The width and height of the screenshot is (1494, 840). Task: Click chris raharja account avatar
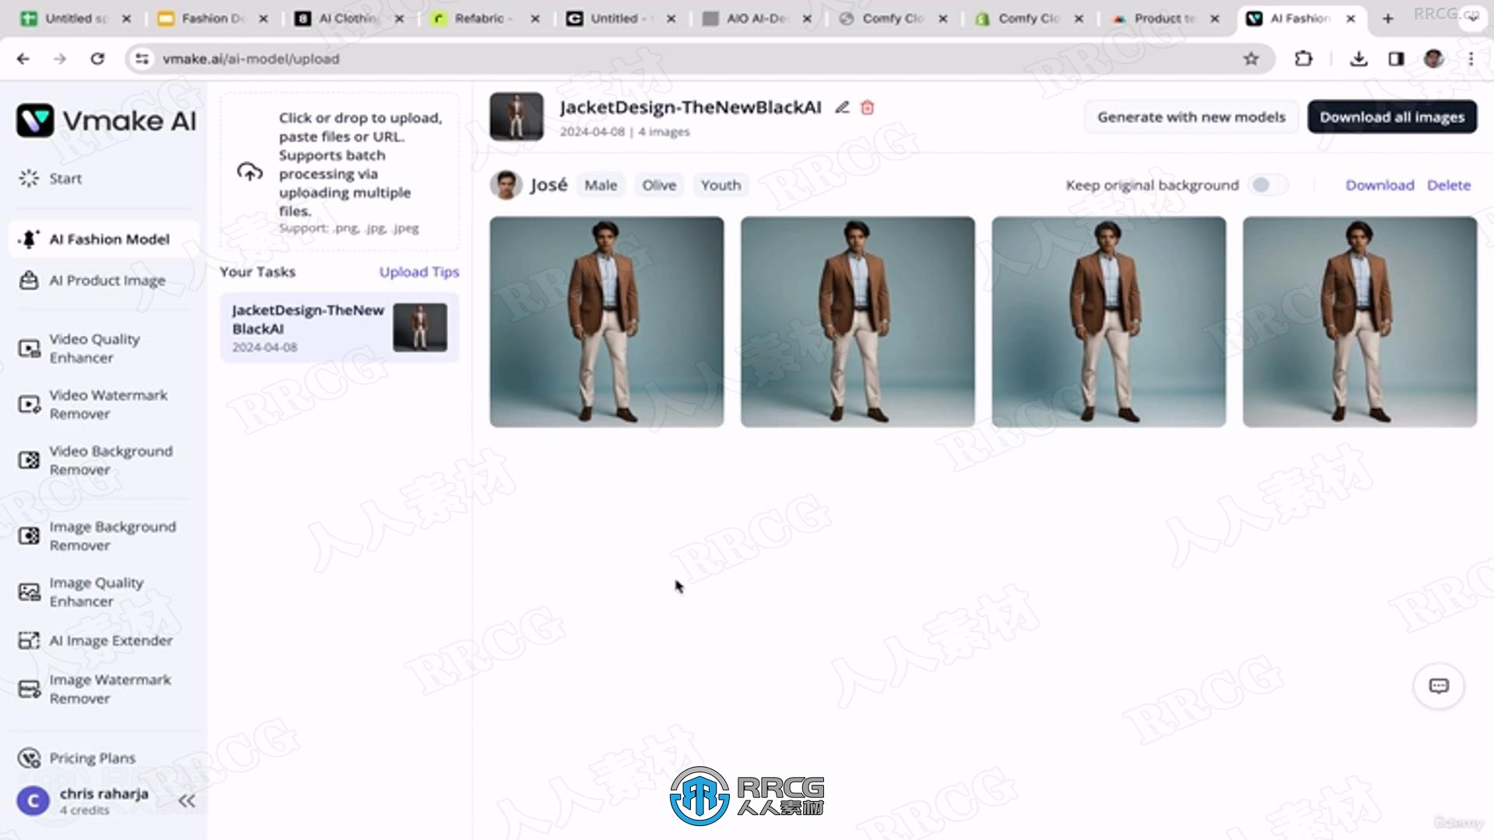point(33,800)
